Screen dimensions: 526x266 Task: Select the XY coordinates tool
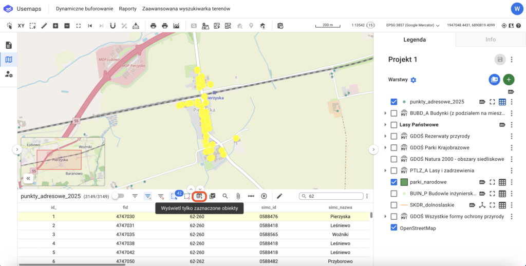pyautogui.click(x=21, y=25)
